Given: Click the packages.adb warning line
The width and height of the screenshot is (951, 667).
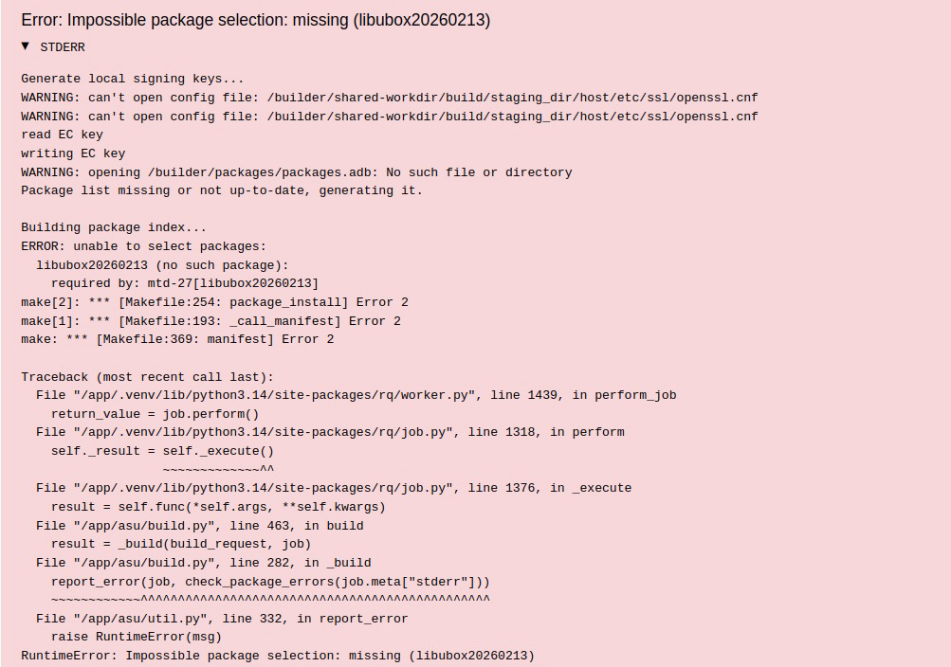Looking at the screenshot, I should click(x=296, y=172).
